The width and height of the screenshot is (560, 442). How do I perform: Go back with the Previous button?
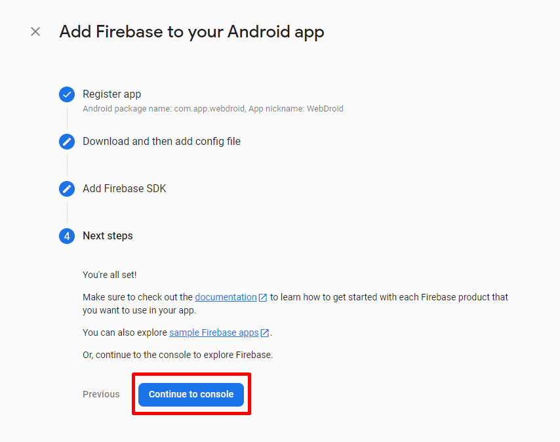point(101,394)
